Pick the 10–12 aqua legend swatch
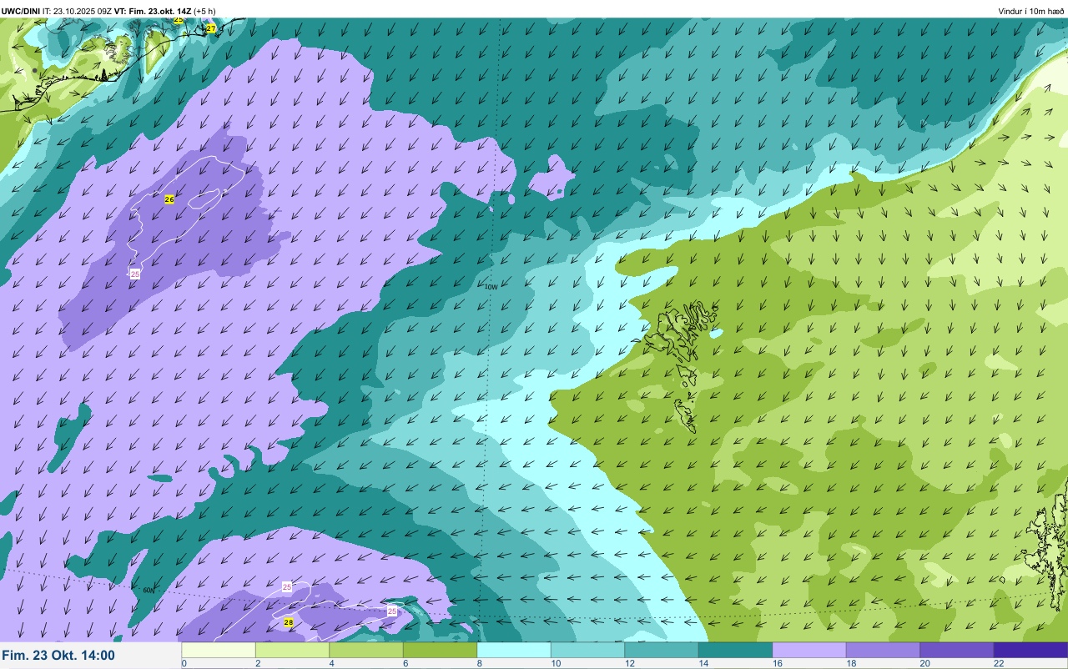The height and width of the screenshot is (669, 1068). [x=587, y=650]
